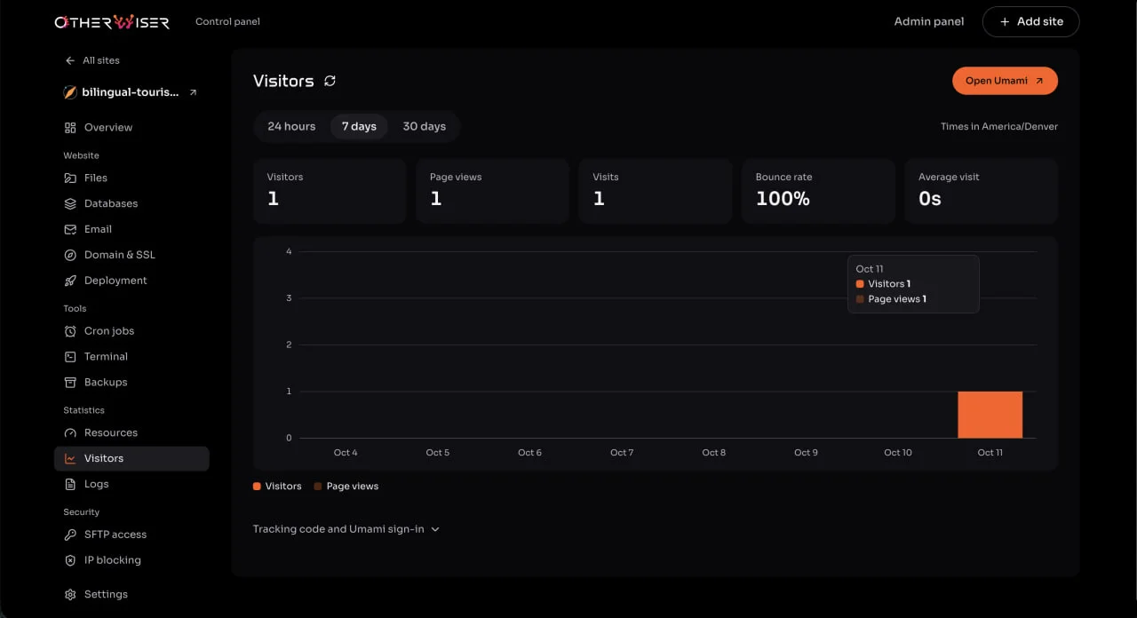Image resolution: width=1137 pixels, height=618 pixels.
Task: Click the OtherWiser logo
Action: 112,22
